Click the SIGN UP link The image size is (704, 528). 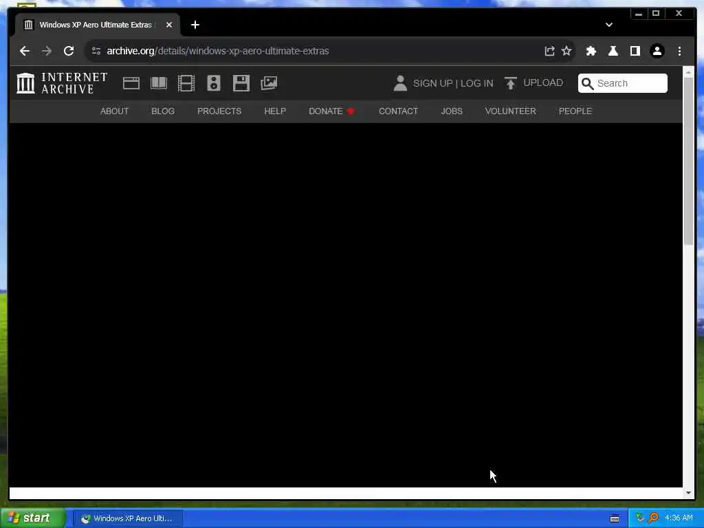pos(432,83)
